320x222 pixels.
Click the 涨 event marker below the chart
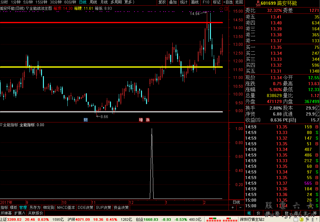147,120
